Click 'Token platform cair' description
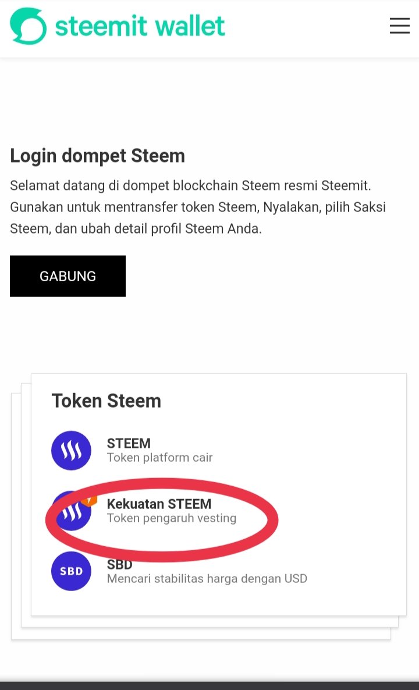This screenshot has width=419, height=690. 159,458
